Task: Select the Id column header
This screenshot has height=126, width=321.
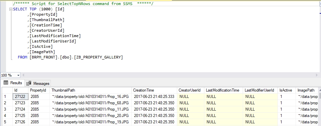Action: click(20, 90)
